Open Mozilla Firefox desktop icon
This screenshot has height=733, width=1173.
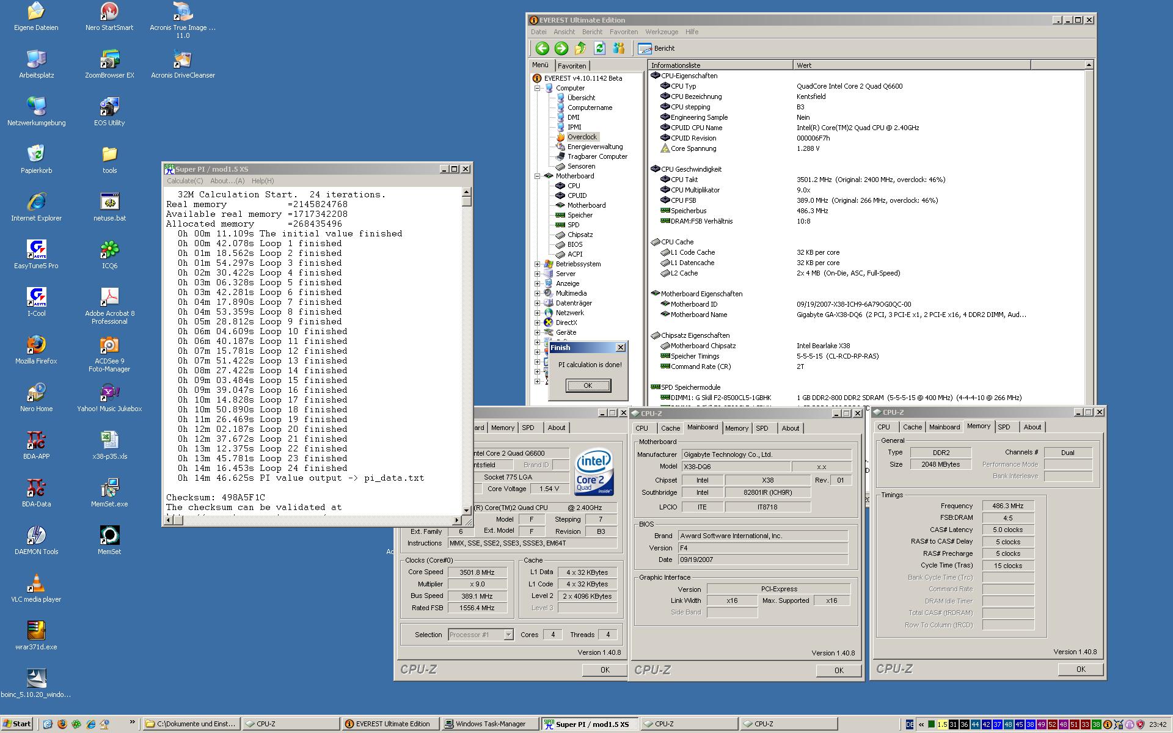click(36, 351)
